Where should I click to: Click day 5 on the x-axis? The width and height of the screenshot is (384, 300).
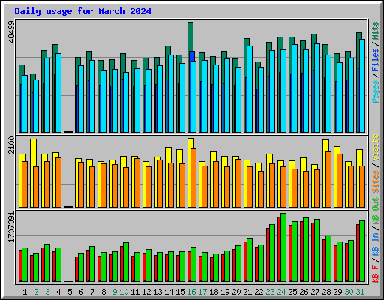click(x=70, y=292)
